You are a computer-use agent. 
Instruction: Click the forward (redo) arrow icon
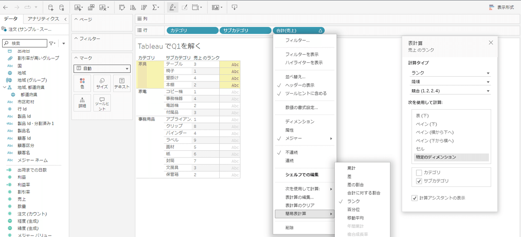coord(17,7)
